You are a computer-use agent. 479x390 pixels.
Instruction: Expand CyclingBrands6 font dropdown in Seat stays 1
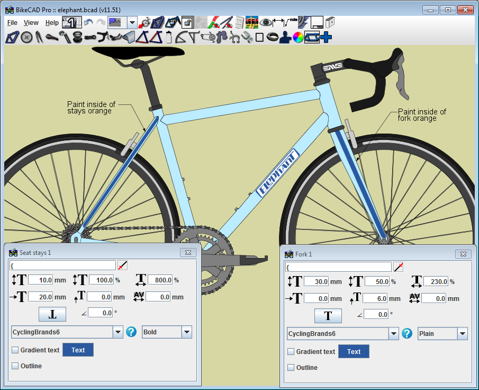[118, 332]
